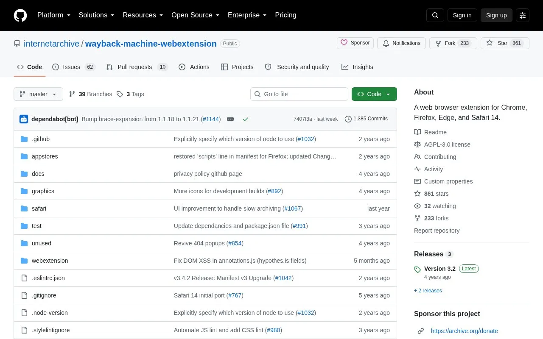Expand the Enterprise menu
Image resolution: width=543 pixels, height=339 pixels.
click(x=247, y=15)
